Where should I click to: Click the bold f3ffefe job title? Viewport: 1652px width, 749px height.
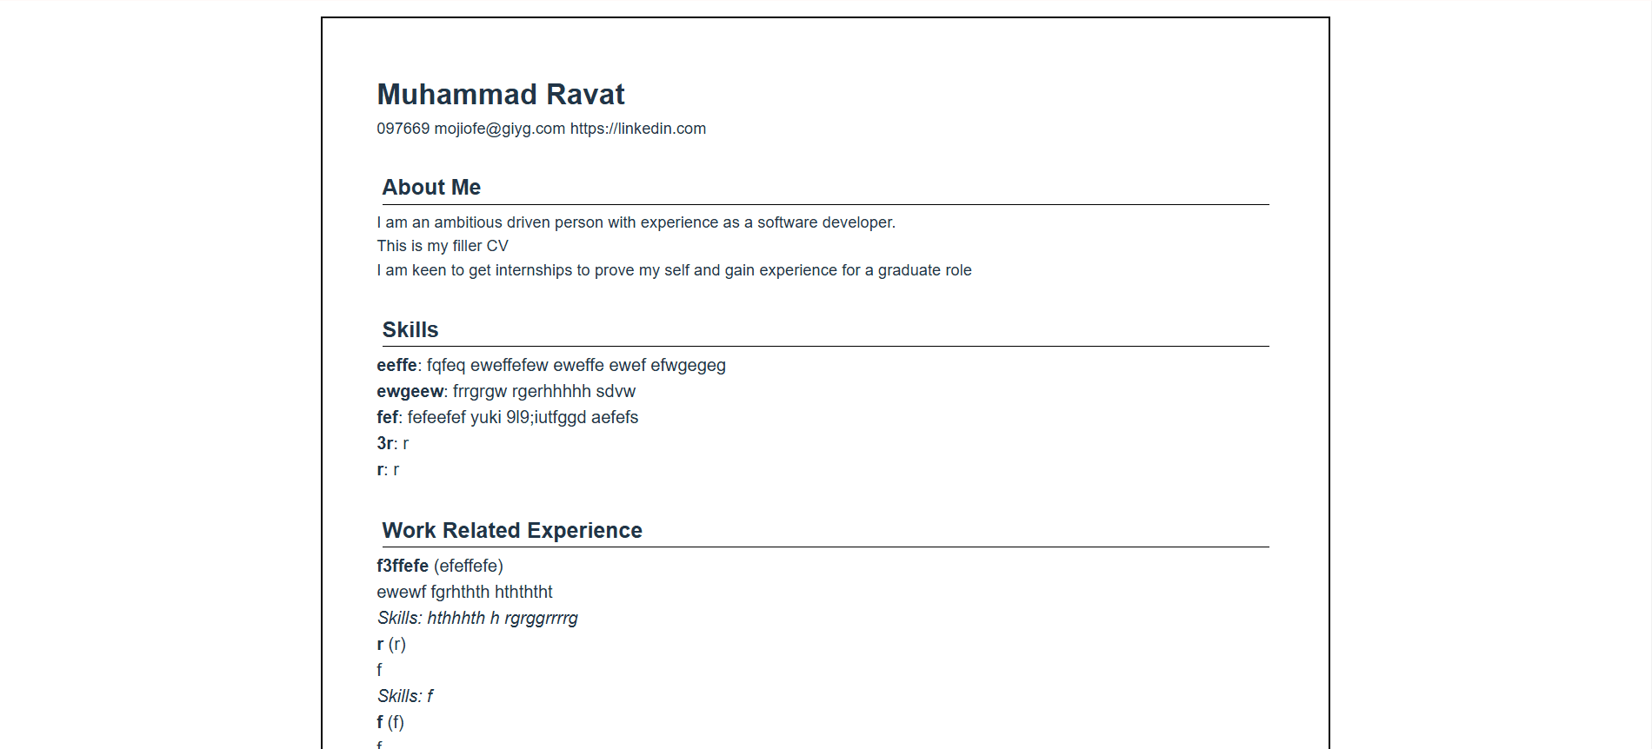pyautogui.click(x=403, y=567)
